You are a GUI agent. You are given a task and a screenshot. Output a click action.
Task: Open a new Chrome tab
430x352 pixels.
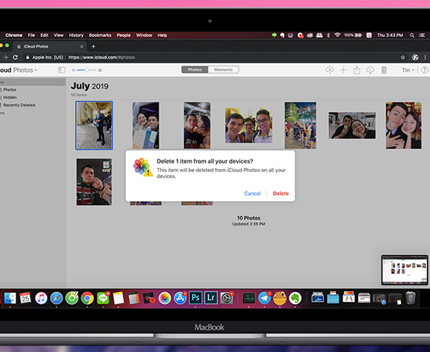pos(93,47)
